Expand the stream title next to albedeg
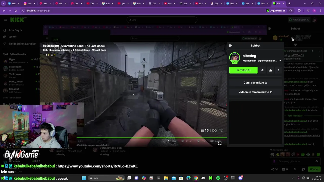Viewport: 324px width, 182px height. [x=280, y=61]
